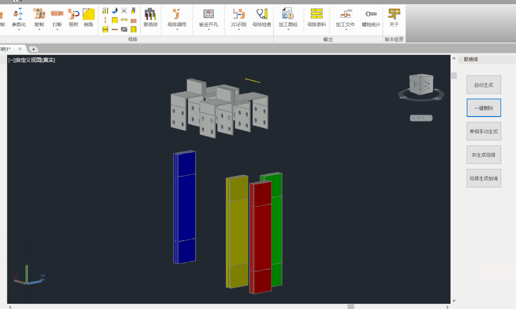Click the 单相手动生成 button
Viewport: 516px width, 309px height.
click(x=484, y=131)
